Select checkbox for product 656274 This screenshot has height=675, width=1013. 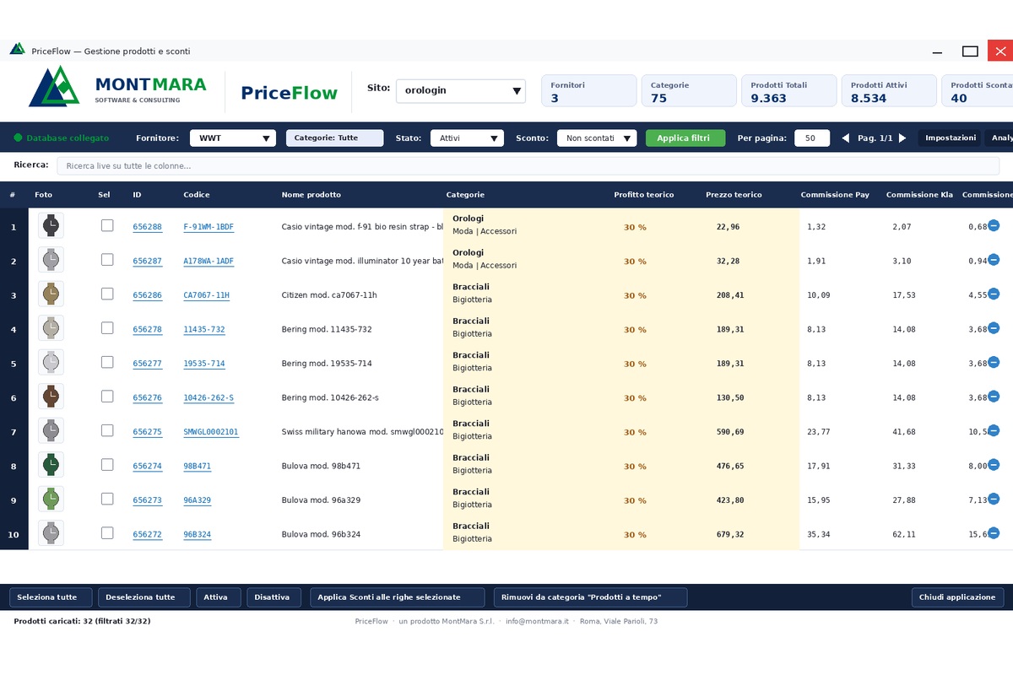point(107,465)
